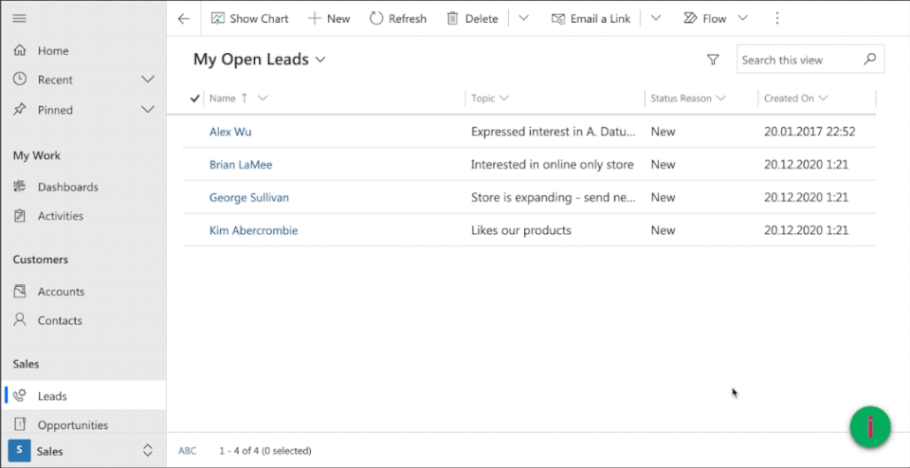Refresh the leads list
Screen dimensions: 910x468
pyautogui.click(x=398, y=18)
